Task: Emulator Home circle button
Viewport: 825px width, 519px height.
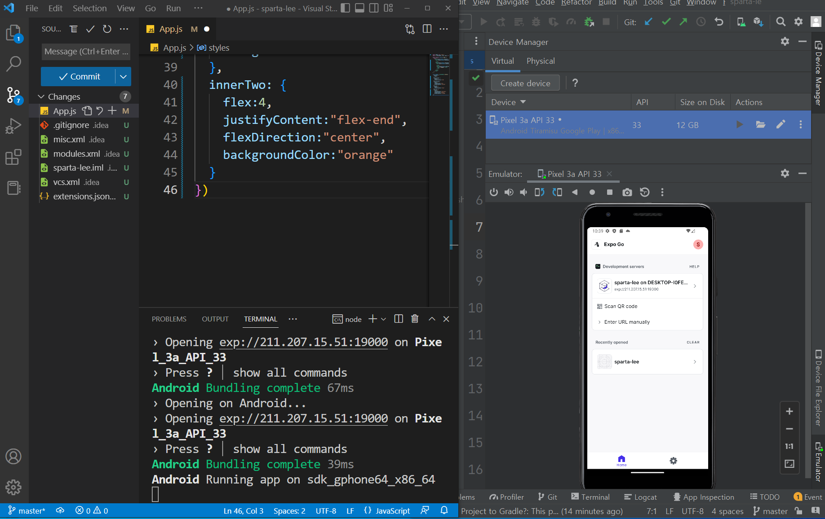Action: 592,193
